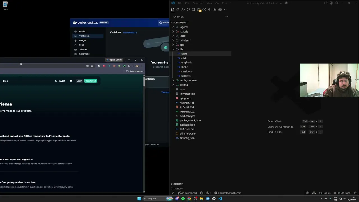Screen dimensions: 359x202
Task: Open the Extensions view with warning badge
Action: [x=199, y=10]
